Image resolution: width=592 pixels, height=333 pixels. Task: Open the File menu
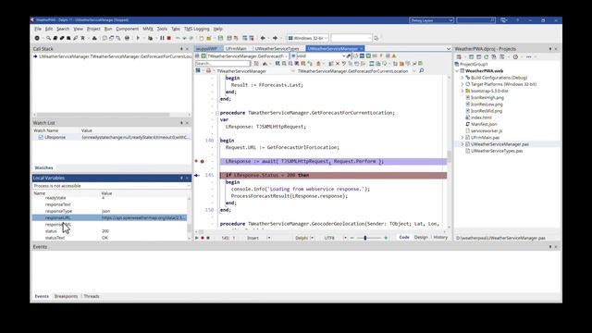pos(38,29)
